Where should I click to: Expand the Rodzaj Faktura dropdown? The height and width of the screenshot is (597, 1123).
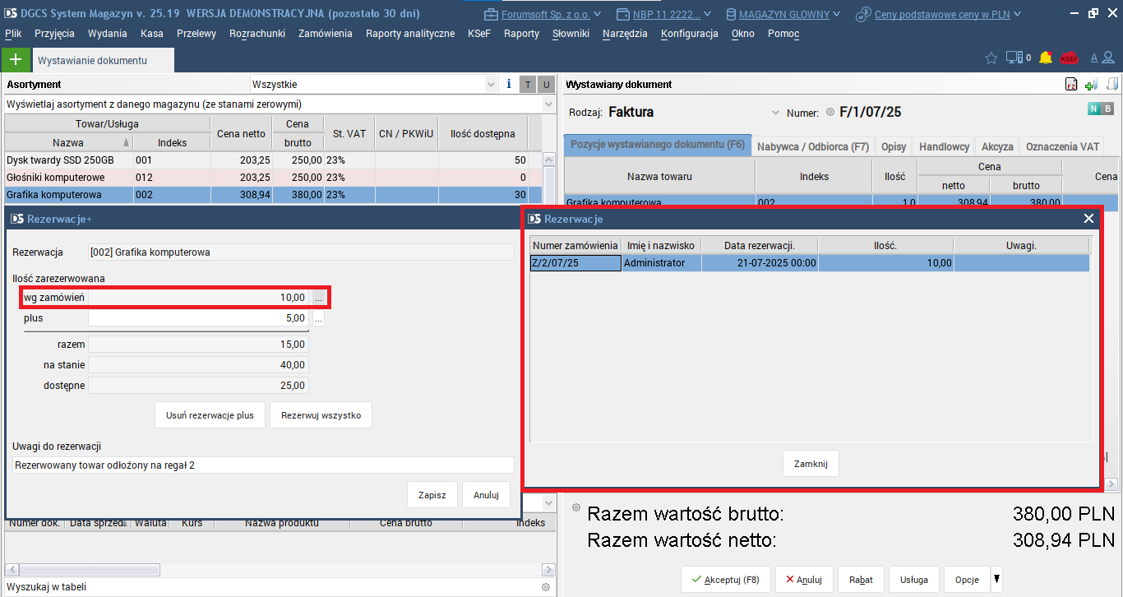point(775,113)
